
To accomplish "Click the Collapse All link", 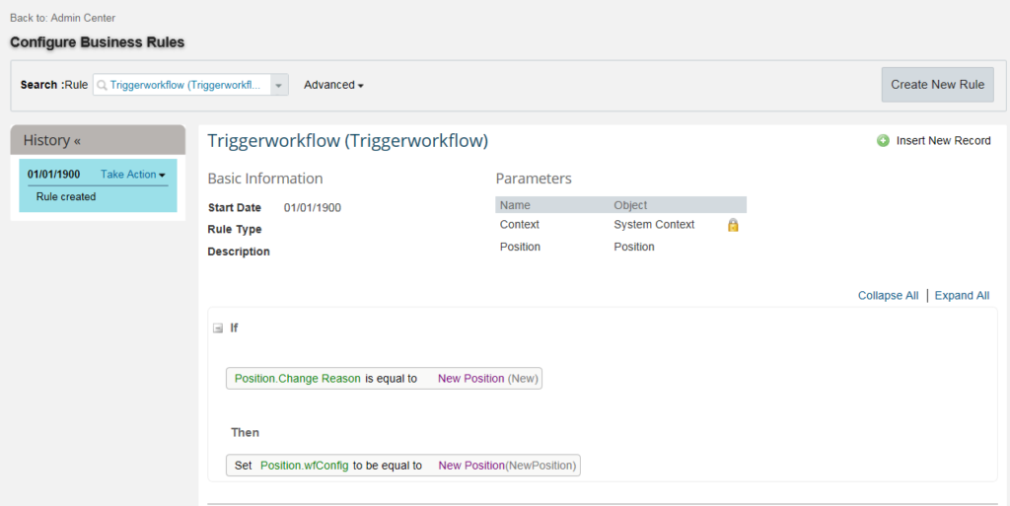I will point(888,296).
